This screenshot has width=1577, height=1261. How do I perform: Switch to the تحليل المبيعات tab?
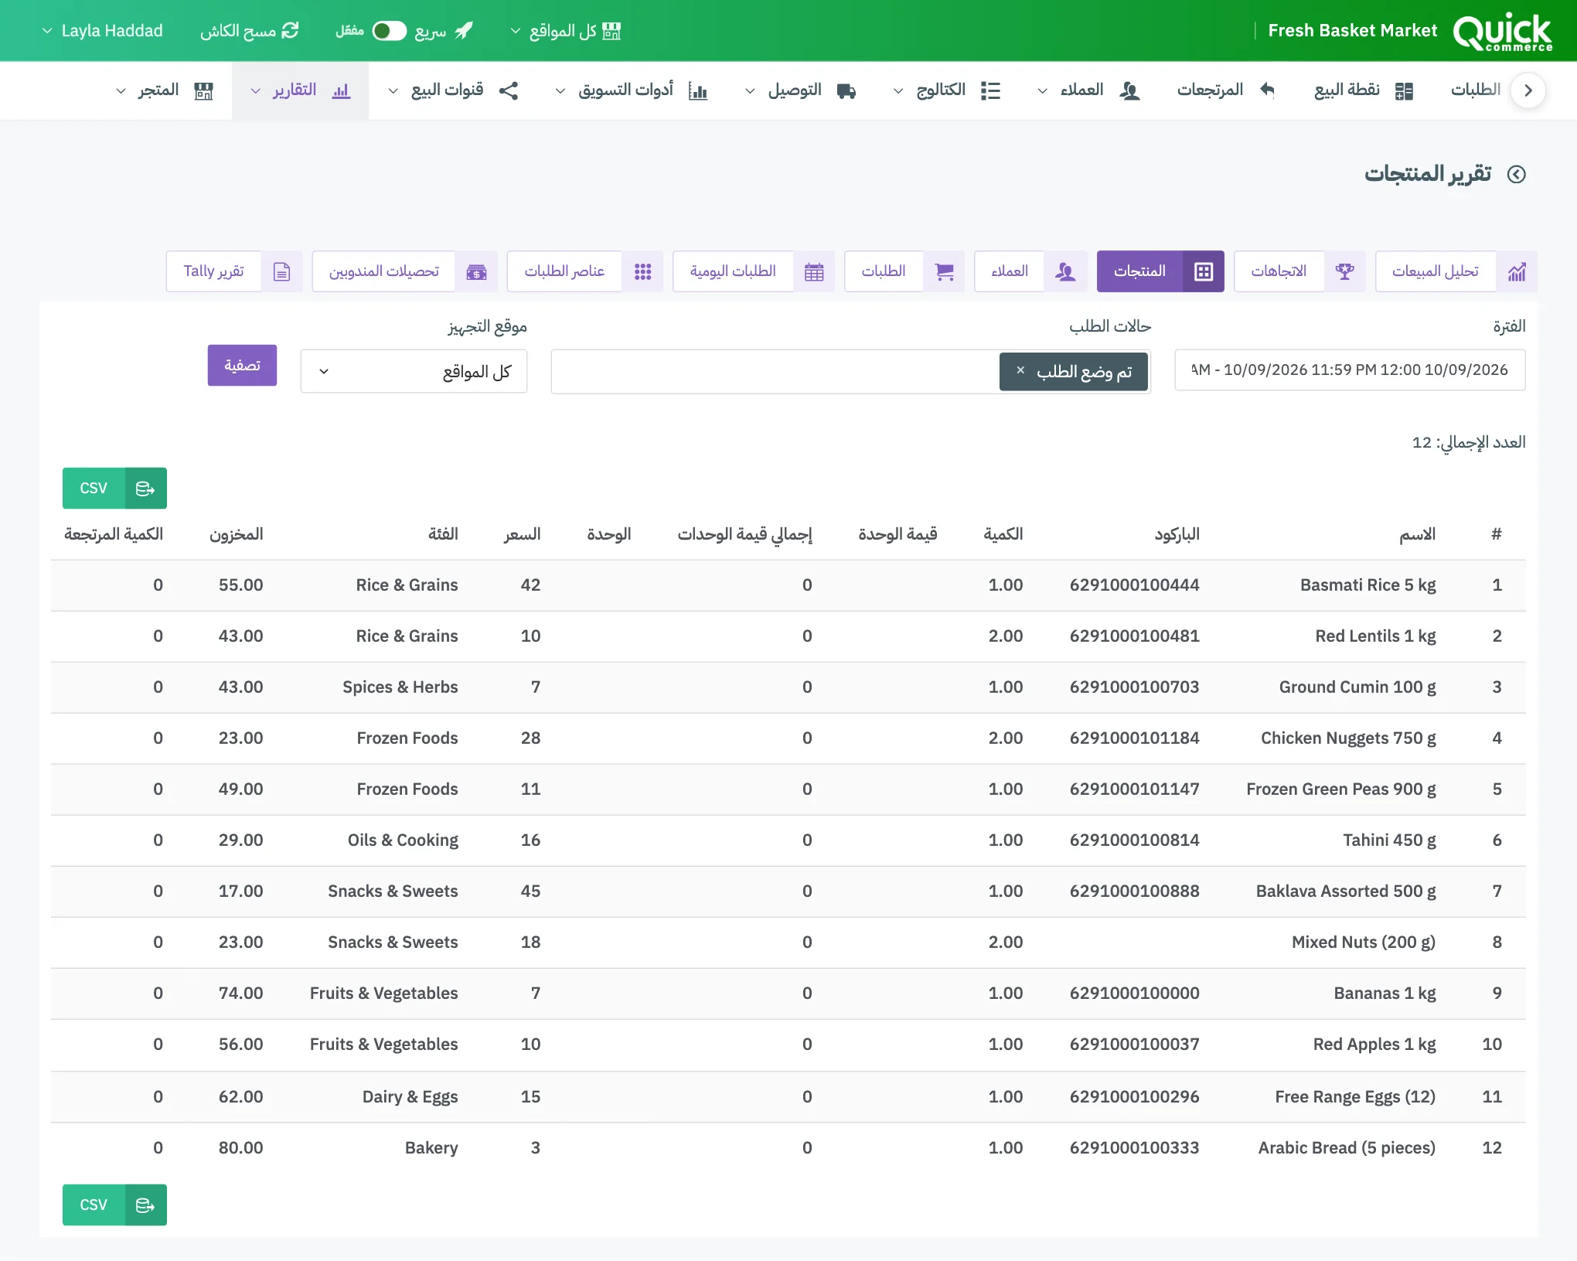[x=1456, y=271]
